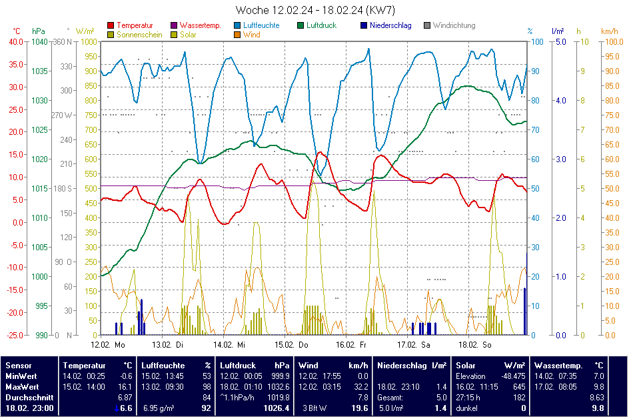This screenshot has width=633, height=417.
Task: Click the 'Luftfeuchte' column header in the table
Action: (x=163, y=365)
